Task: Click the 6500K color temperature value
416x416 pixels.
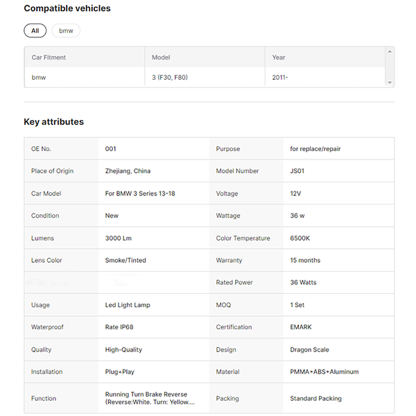Action: pyautogui.click(x=300, y=238)
